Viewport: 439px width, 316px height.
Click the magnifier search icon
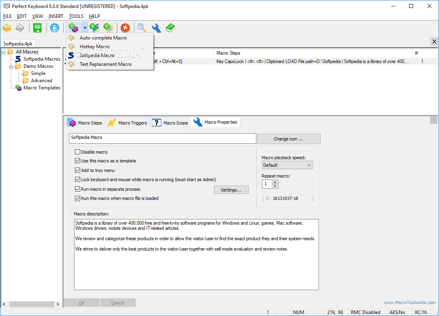(x=142, y=28)
